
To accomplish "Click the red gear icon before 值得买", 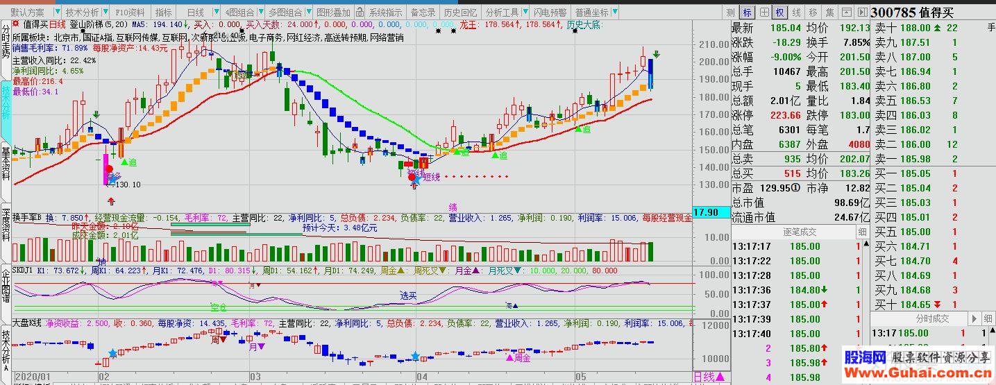I will (16, 24).
